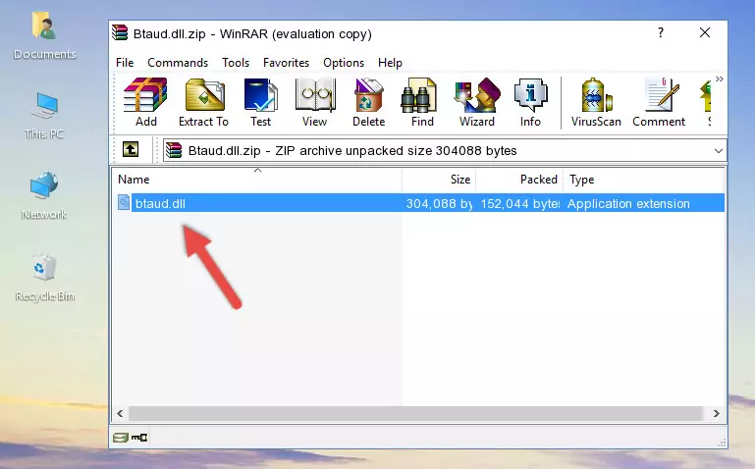
Task: Open the Tools menu
Action: [x=236, y=63]
